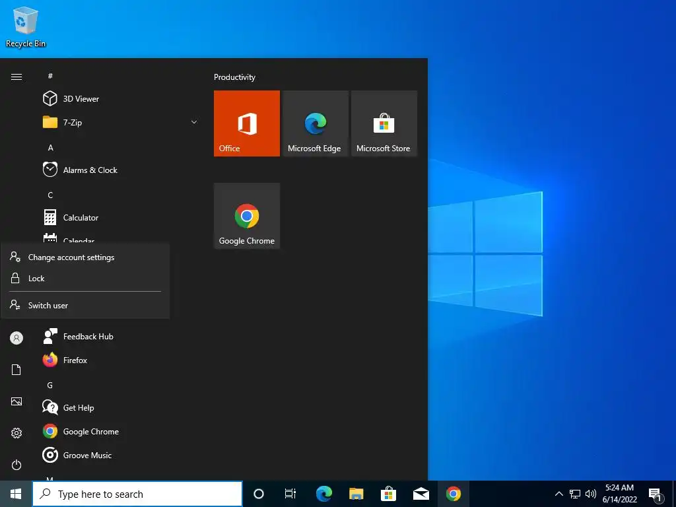Click the Windows Start button
Viewport: 676px width, 507px height.
tap(16, 494)
